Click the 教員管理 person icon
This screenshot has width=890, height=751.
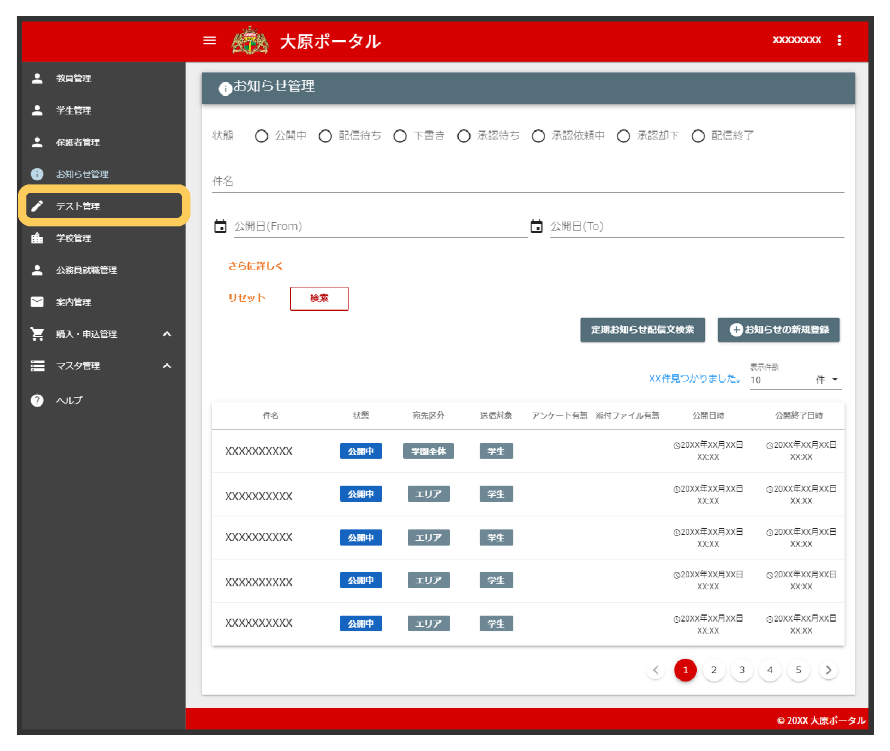37,78
